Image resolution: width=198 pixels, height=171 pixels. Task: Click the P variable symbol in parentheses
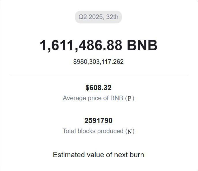[x=130, y=98]
